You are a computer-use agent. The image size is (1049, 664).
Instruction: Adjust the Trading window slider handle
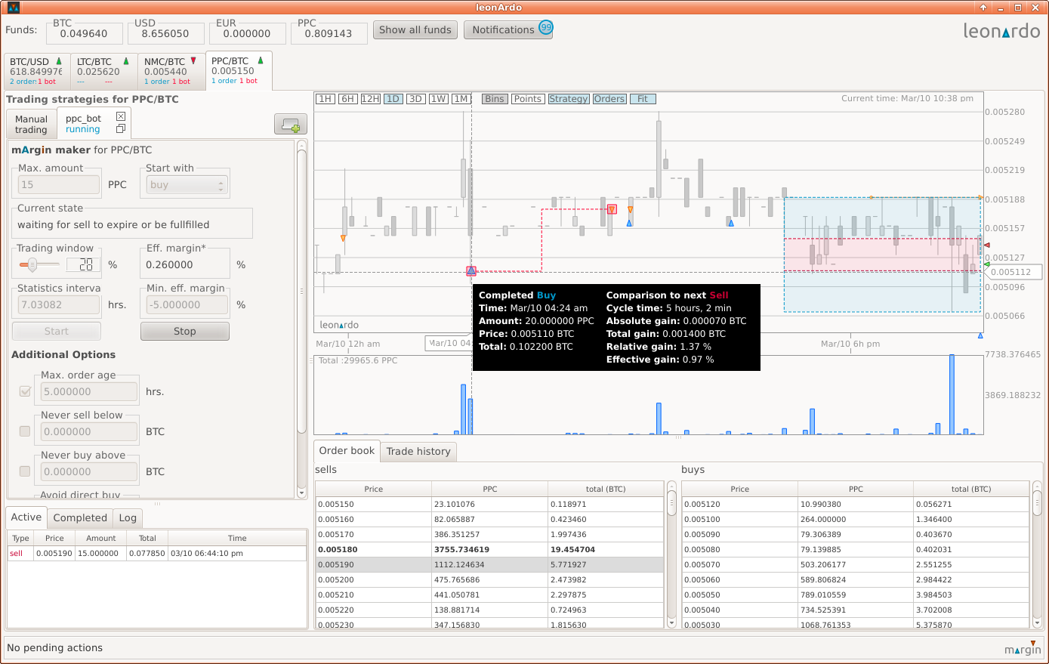(32, 264)
